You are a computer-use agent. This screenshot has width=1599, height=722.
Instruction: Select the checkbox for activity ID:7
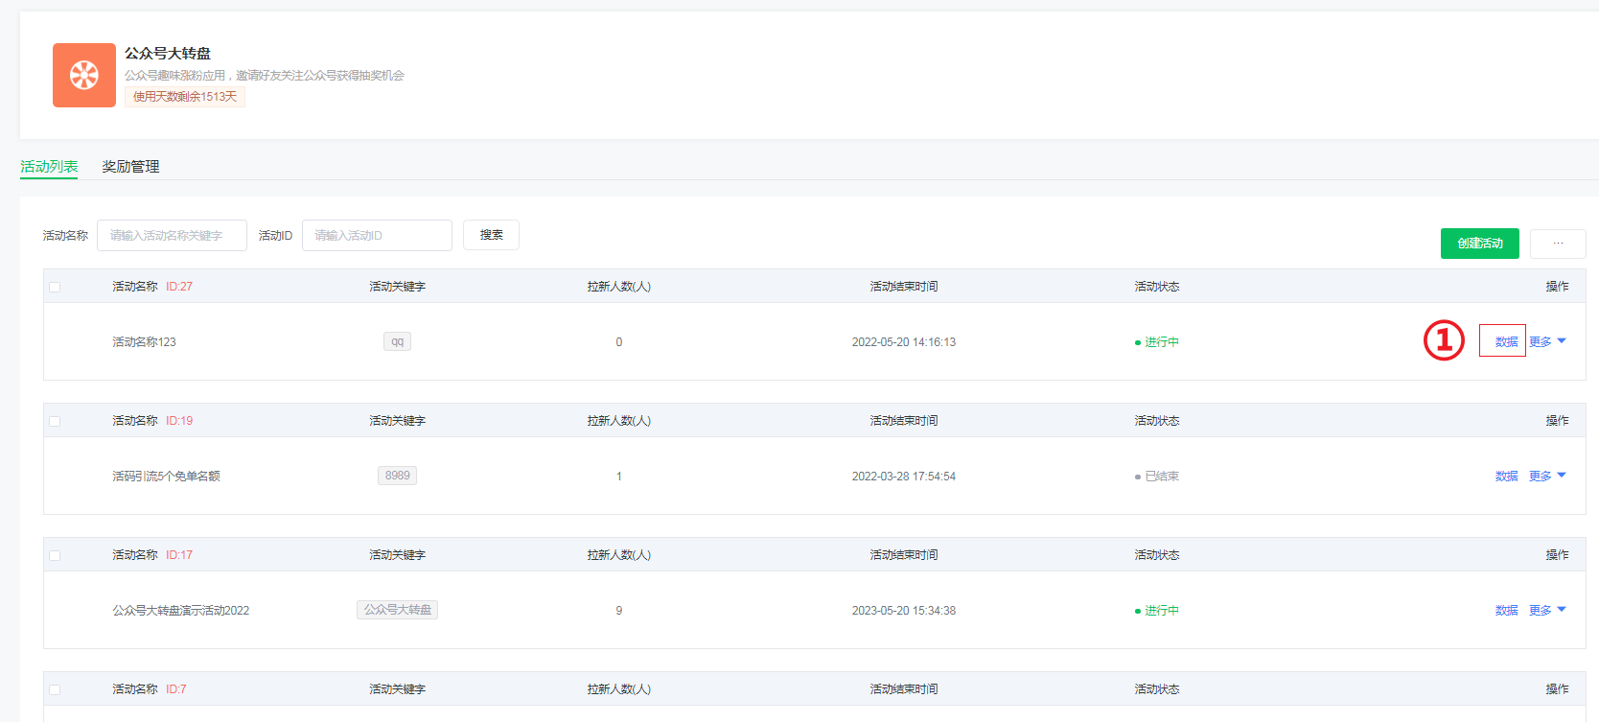point(55,689)
